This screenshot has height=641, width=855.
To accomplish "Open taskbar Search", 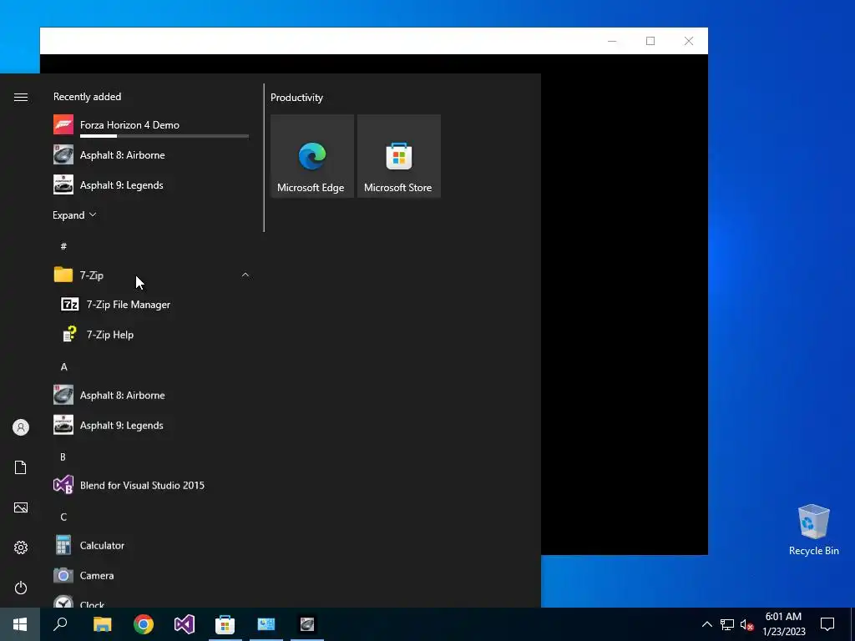I will [x=60, y=624].
